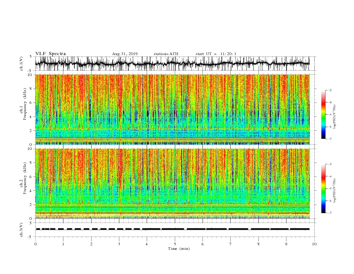Click time axis tick label '3'
The image size is (354, 274).
point(119,244)
